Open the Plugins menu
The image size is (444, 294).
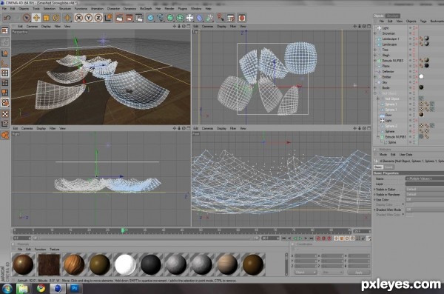tap(182, 9)
